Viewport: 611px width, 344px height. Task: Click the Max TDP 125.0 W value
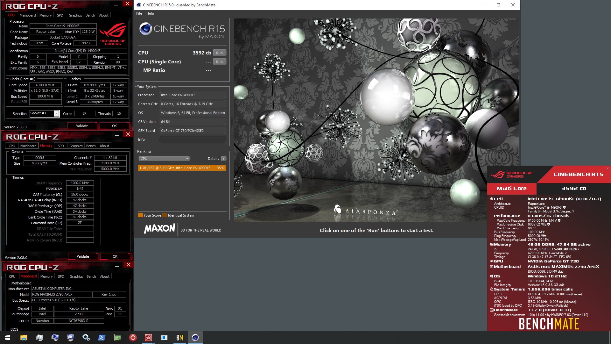88,32
